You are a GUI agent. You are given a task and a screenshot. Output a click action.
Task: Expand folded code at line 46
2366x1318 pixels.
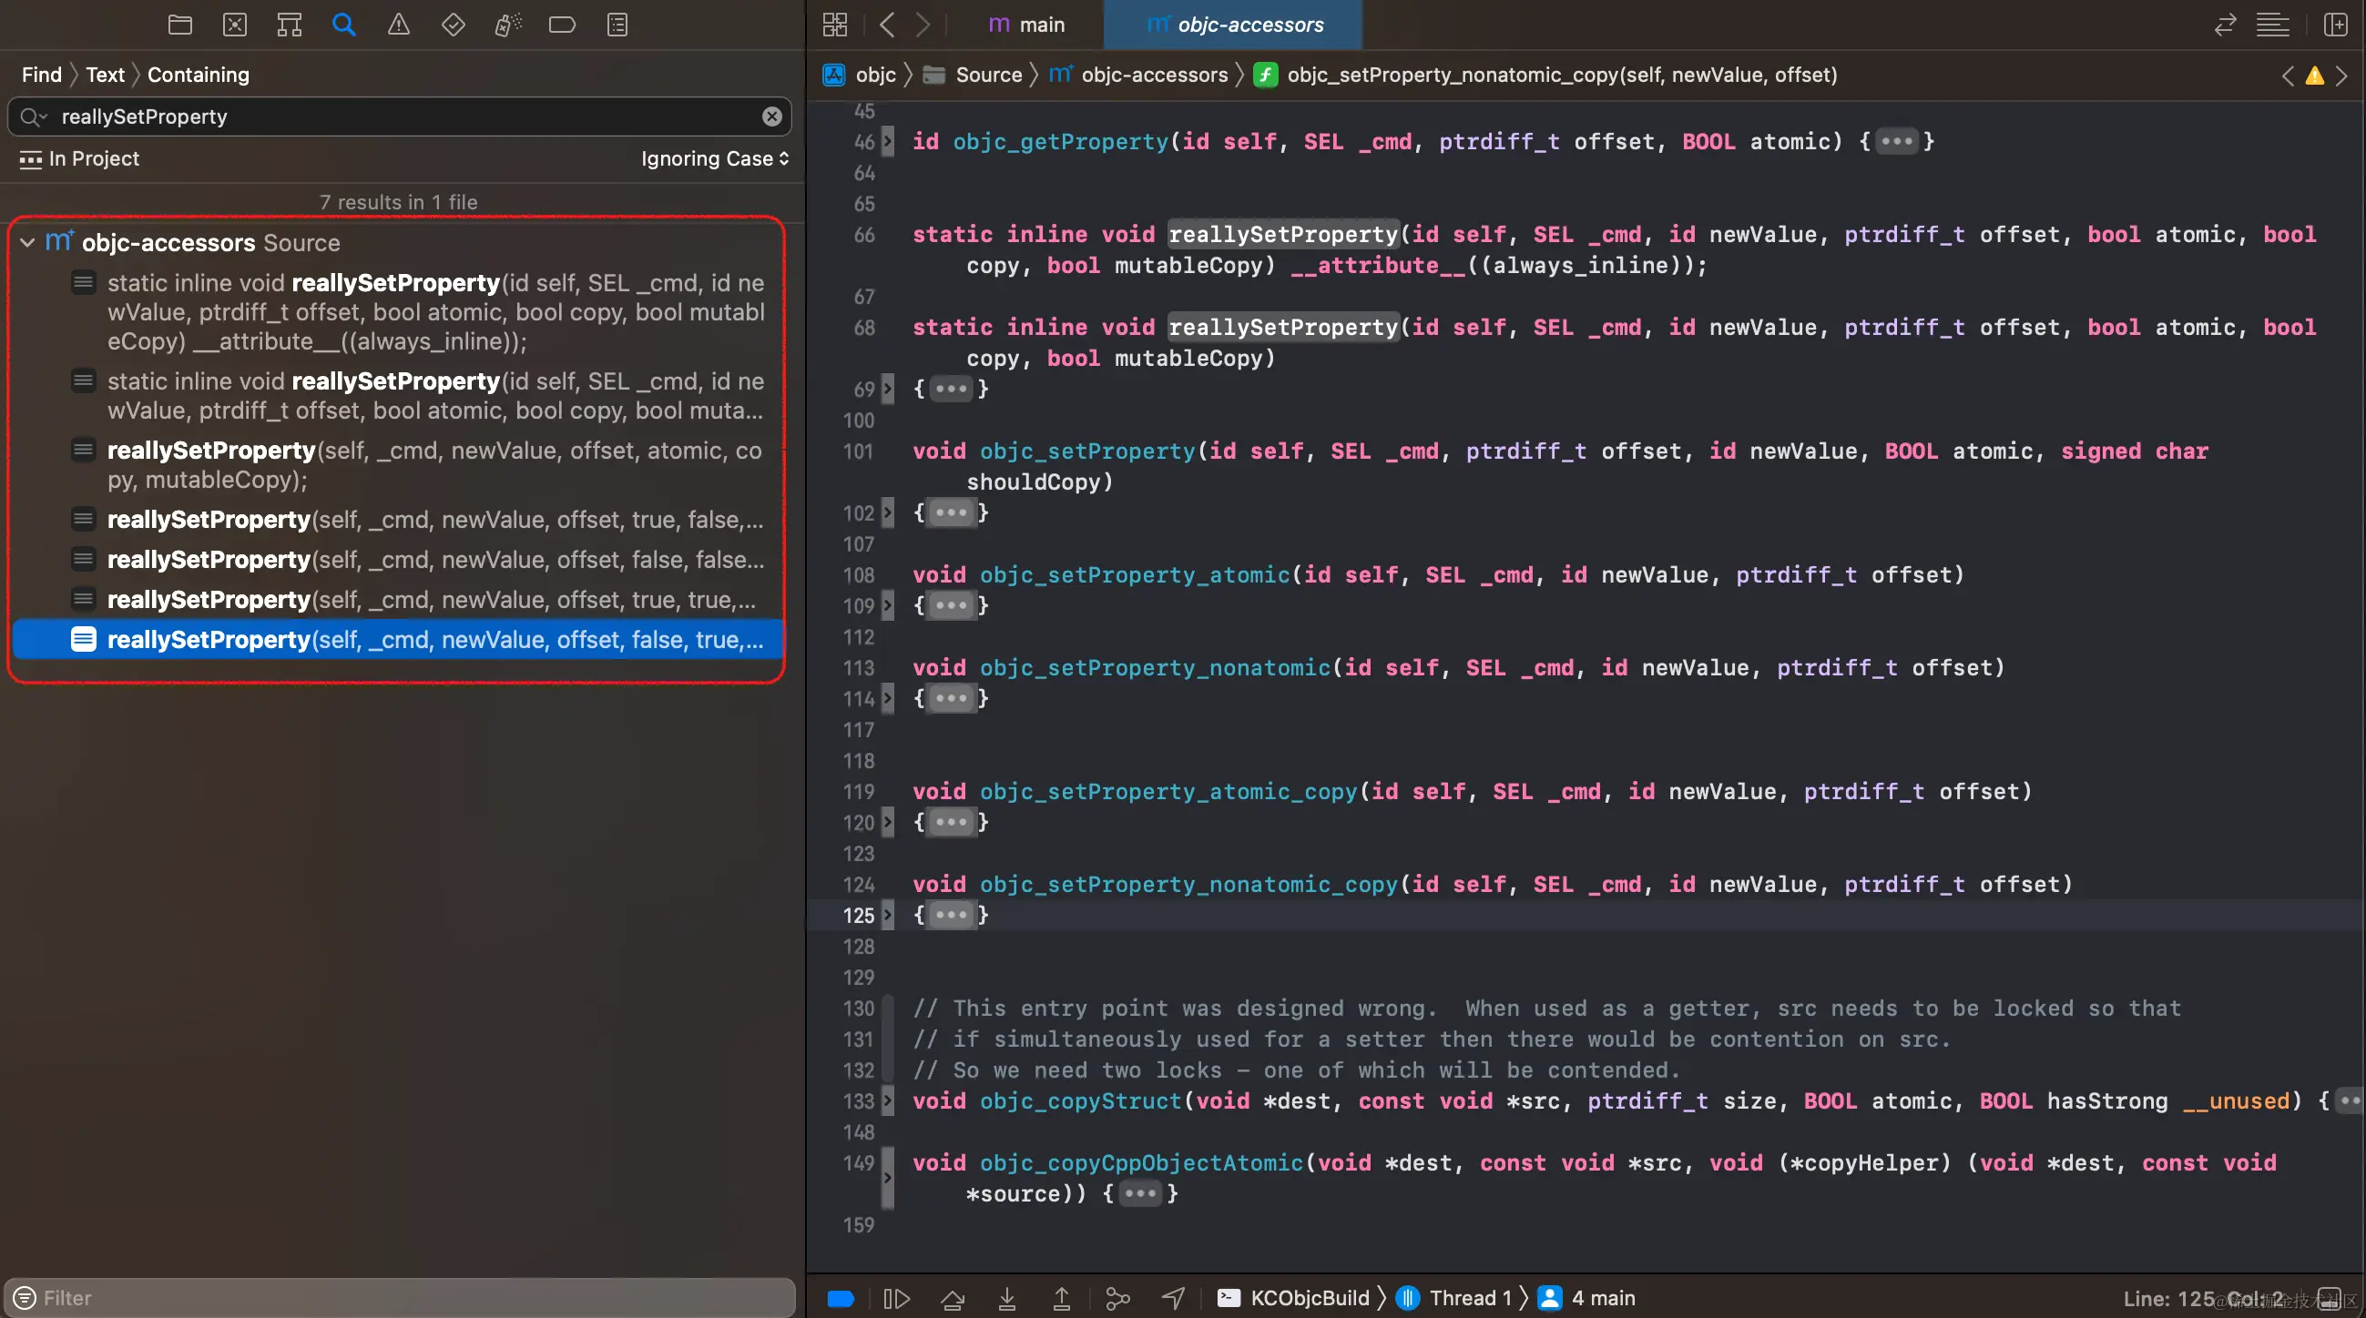(x=1896, y=141)
